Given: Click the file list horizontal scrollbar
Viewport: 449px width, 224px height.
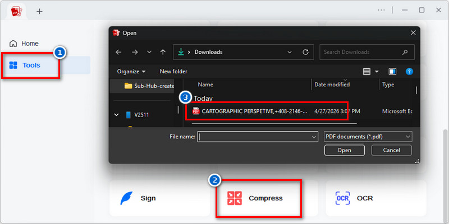Looking at the screenshot, I should coord(274,124).
